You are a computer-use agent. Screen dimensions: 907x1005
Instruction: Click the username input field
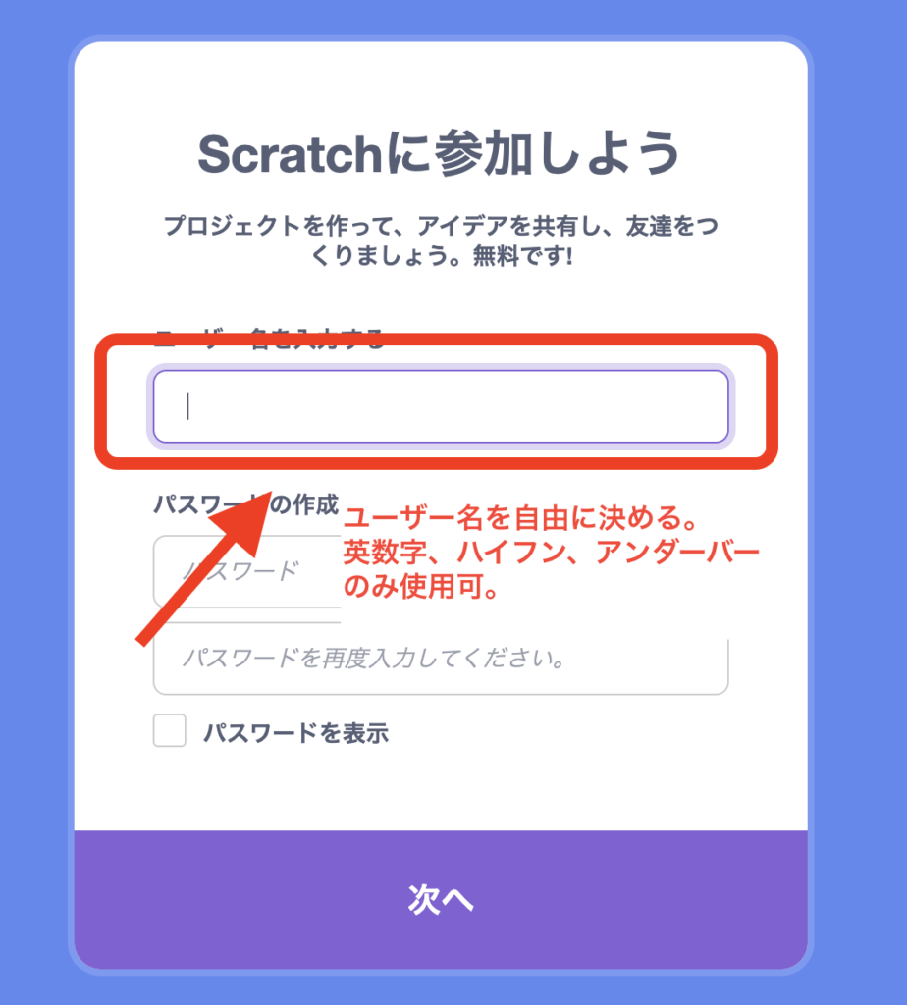coord(441,406)
